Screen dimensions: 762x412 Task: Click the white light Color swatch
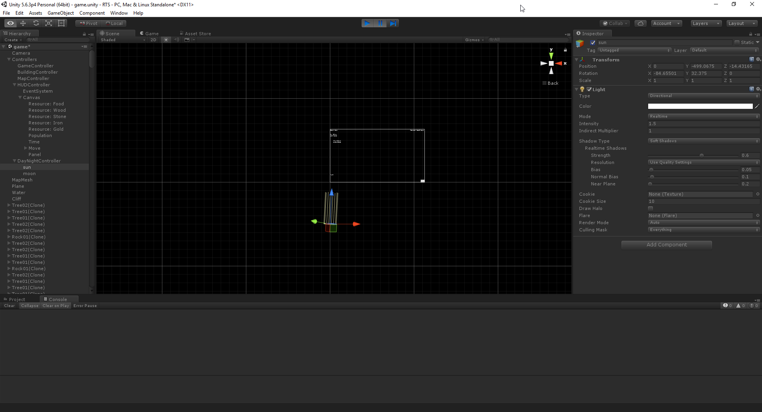pos(700,106)
